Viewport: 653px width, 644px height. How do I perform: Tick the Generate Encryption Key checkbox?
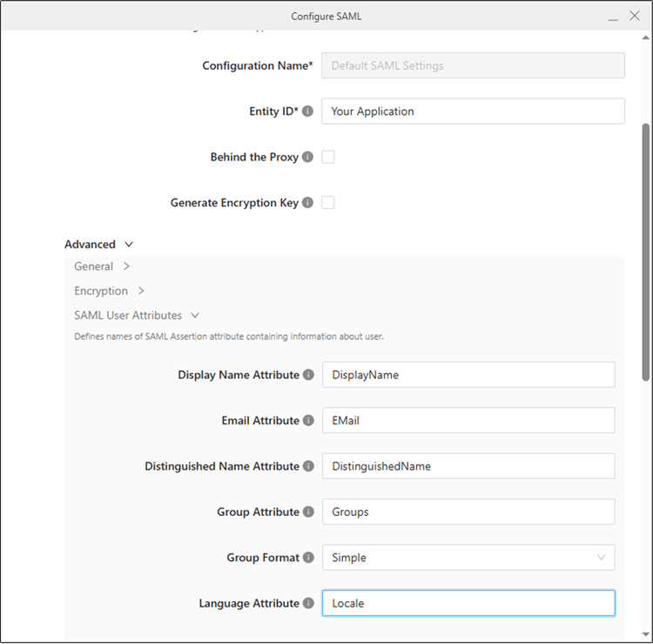tap(328, 202)
